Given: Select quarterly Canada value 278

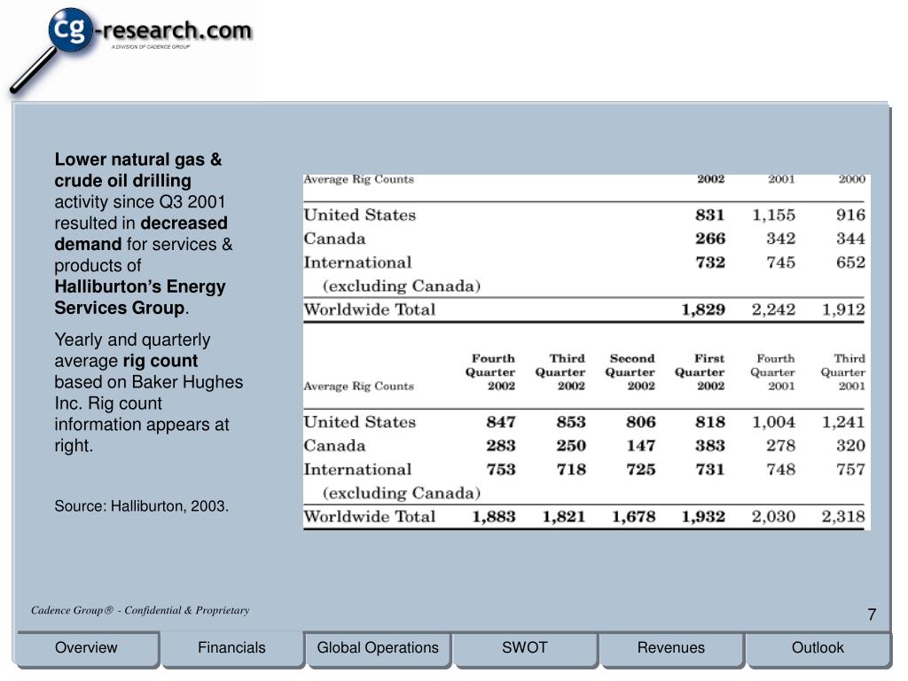Looking at the screenshot, I should (780, 446).
